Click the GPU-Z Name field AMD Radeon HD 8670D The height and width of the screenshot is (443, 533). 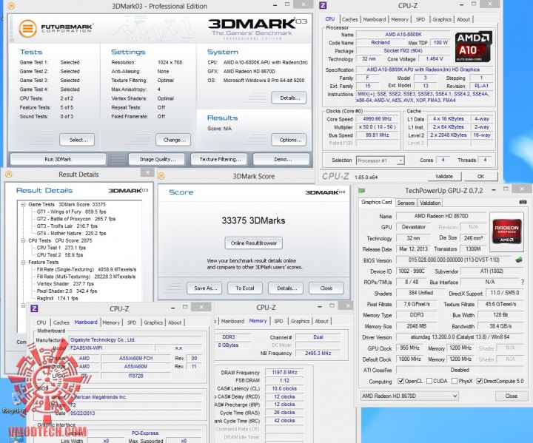[441, 216]
